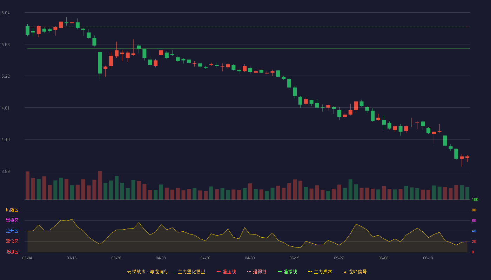This screenshot has height=280, width=491.
Task: Toggle the 强撑线 legend entry
Action: [287, 272]
